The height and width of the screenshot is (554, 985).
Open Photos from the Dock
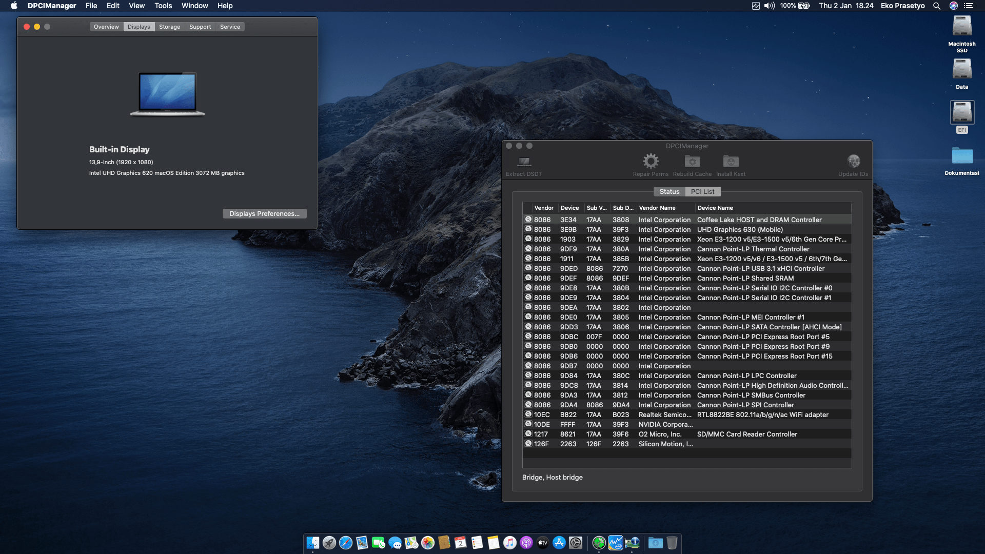pos(428,543)
